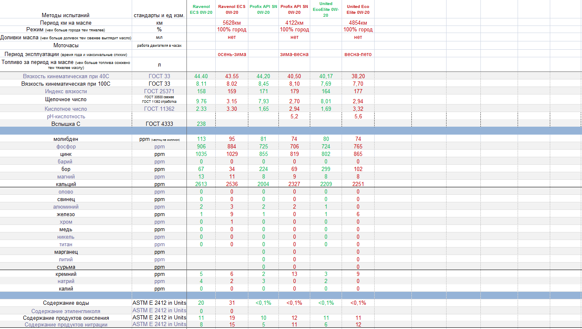Click the red "United Eco Elite 0W-20" column header
The image size is (582, 329).
tap(358, 10)
